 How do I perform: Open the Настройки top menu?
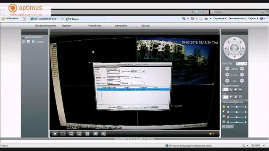(121, 26)
